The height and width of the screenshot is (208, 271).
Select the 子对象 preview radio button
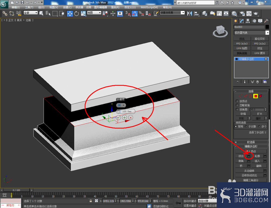click(246, 126)
